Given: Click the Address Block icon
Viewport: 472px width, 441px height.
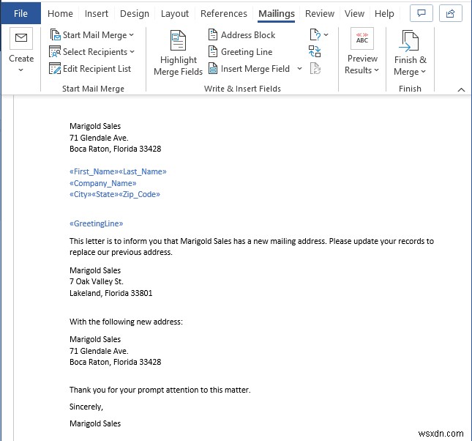Looking at the screenshot, I should coord(213,35).
